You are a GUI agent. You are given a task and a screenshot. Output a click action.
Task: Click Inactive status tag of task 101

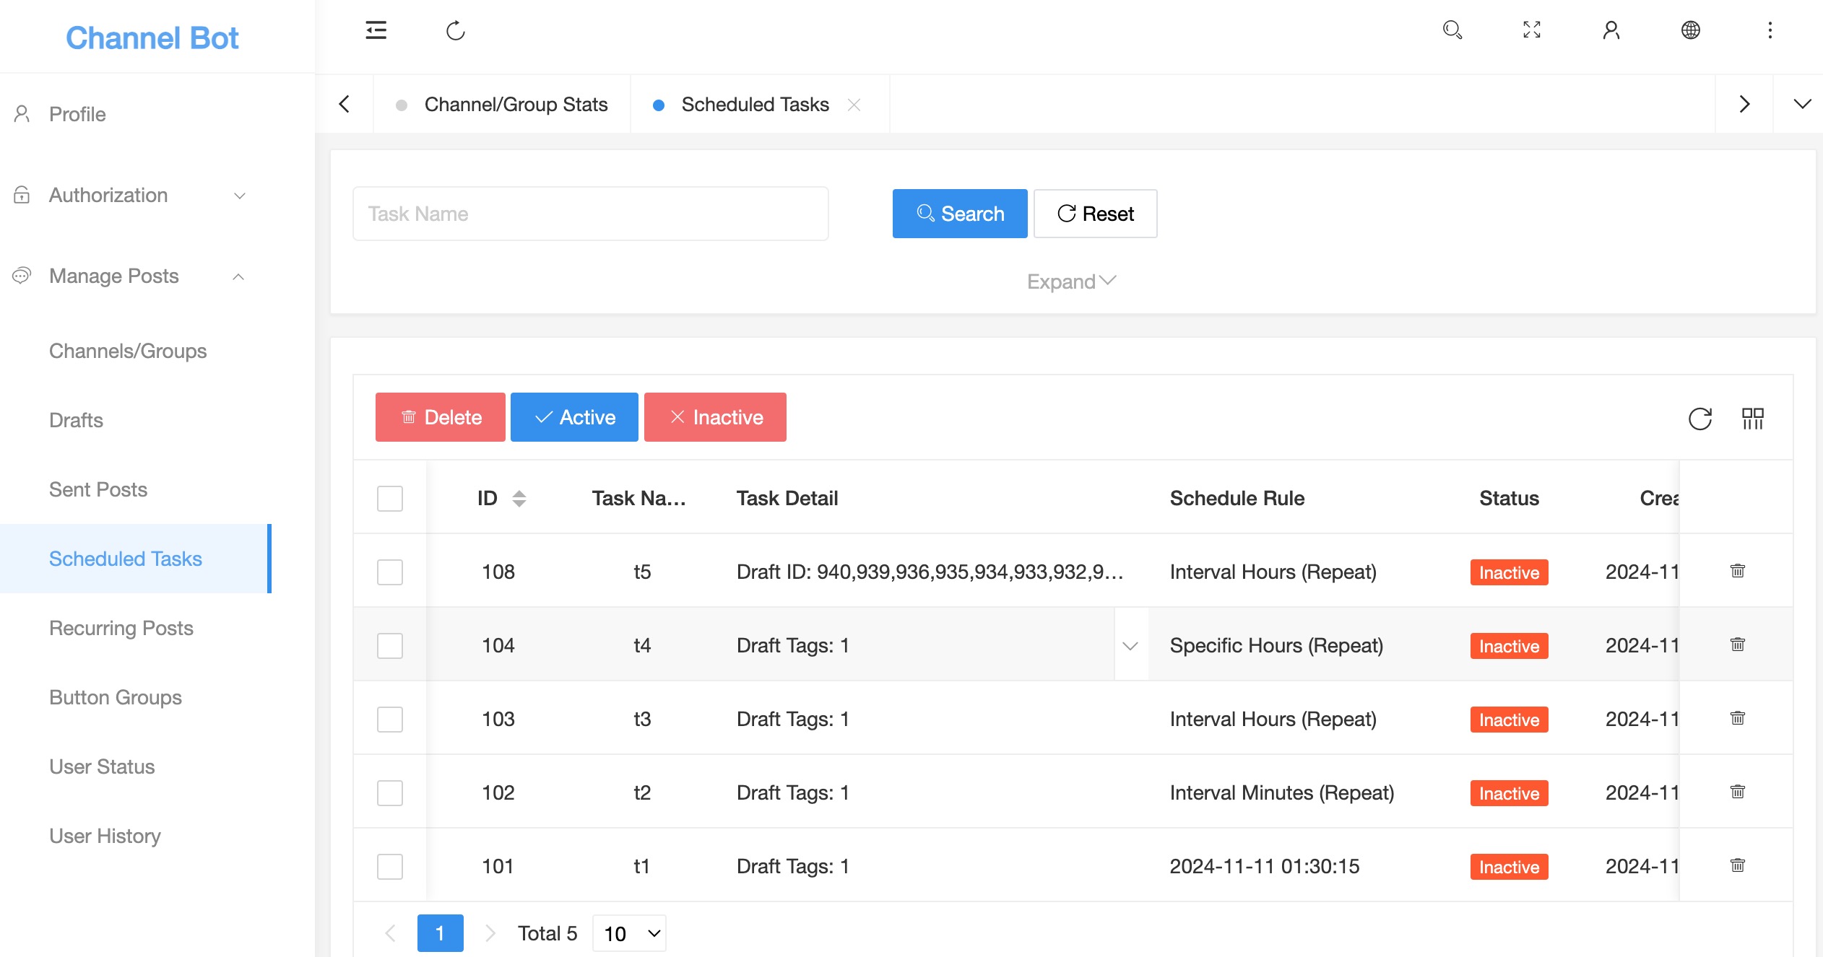(x=1509, y=867)
